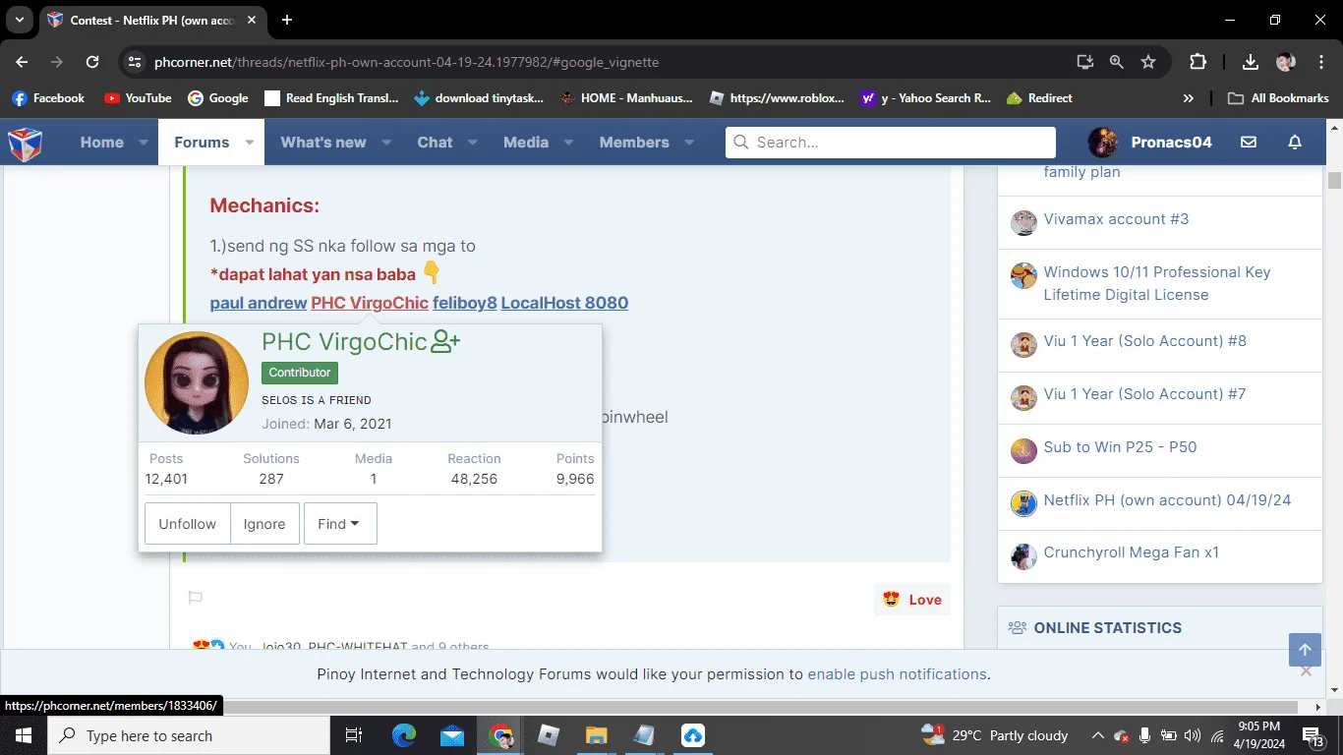Open the LocalHost 8080 profile link
This screenshot has height=755, width=1343.
[564, 303]
